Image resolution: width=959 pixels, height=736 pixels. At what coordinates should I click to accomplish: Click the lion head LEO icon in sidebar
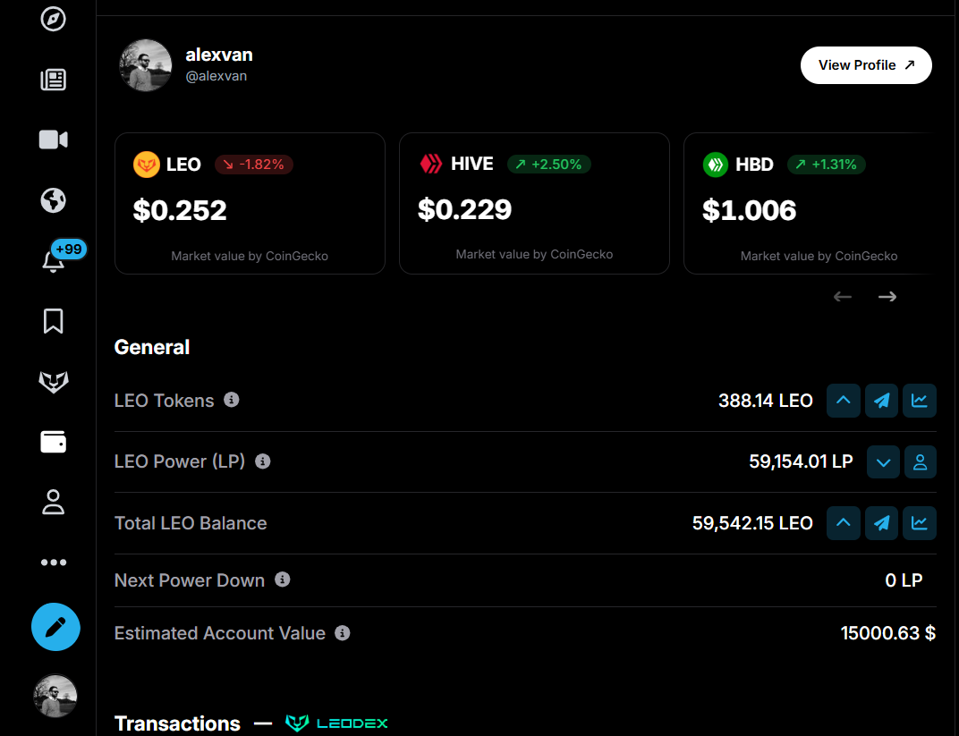point(53,382)
